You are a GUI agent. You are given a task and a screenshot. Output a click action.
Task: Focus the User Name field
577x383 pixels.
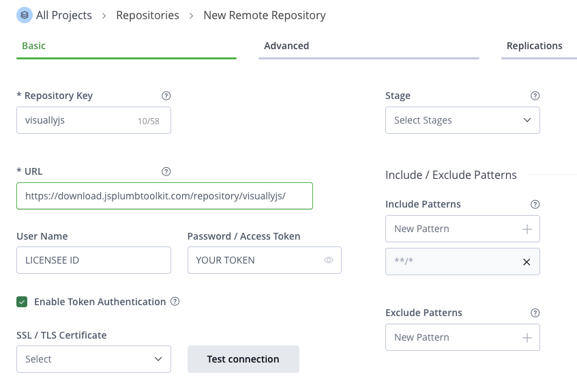[94, 260]
